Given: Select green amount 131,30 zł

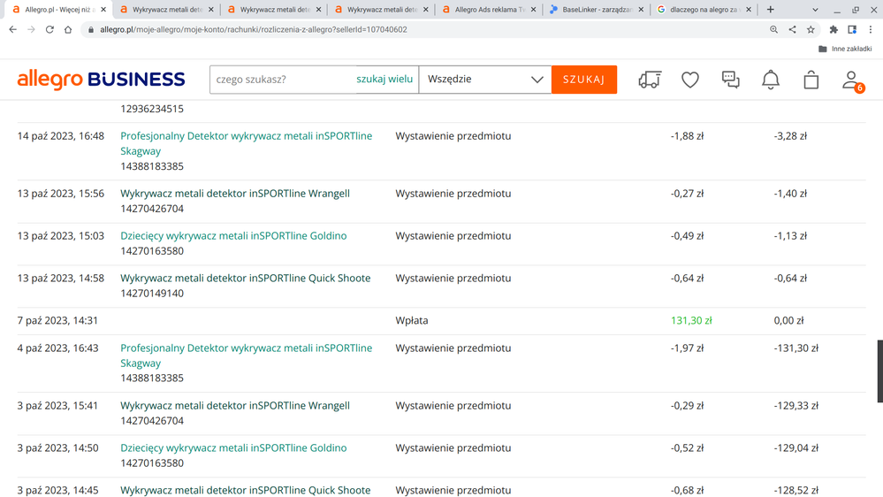Looking at the screenshot, I should (x=691, y=320).
